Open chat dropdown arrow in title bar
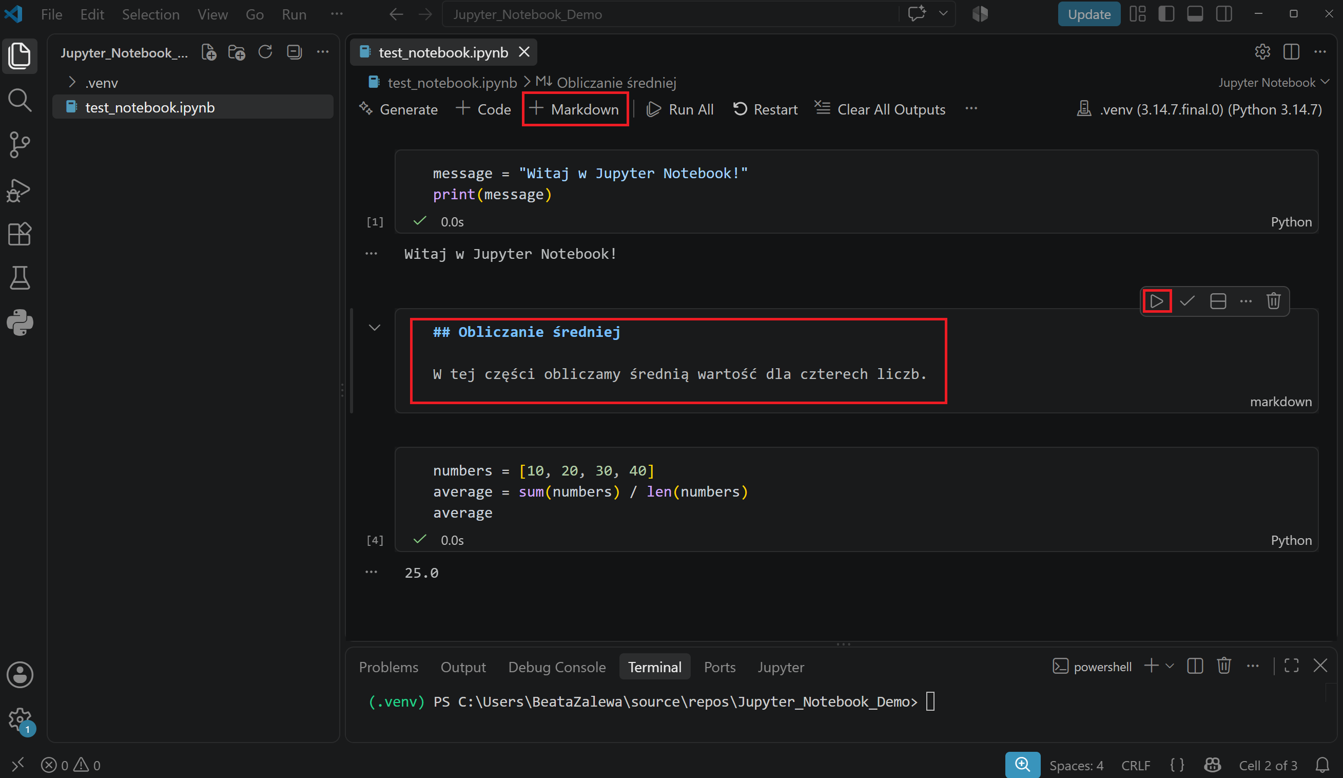Image resolution: width=1343 pixels, height=778 pixels. [943, 14]
